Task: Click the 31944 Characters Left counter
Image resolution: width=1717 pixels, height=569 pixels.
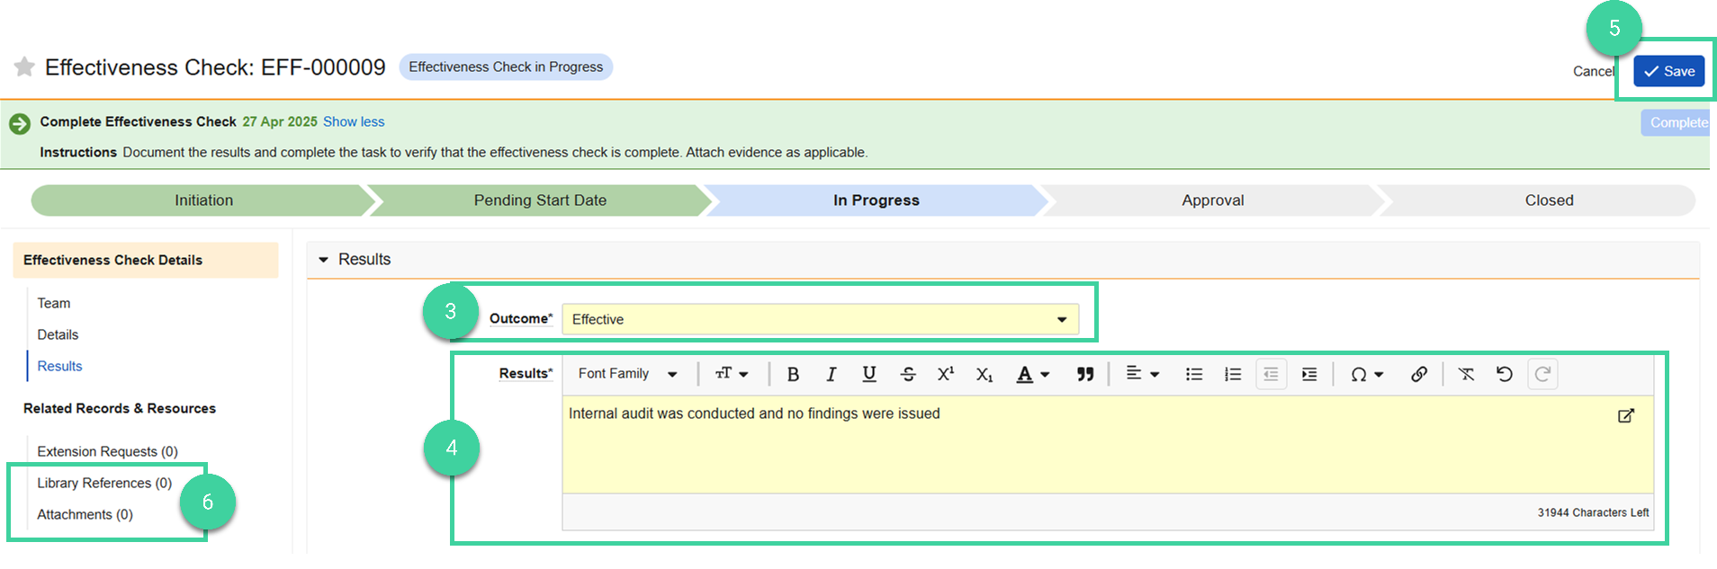Action: click(1593, 512)
